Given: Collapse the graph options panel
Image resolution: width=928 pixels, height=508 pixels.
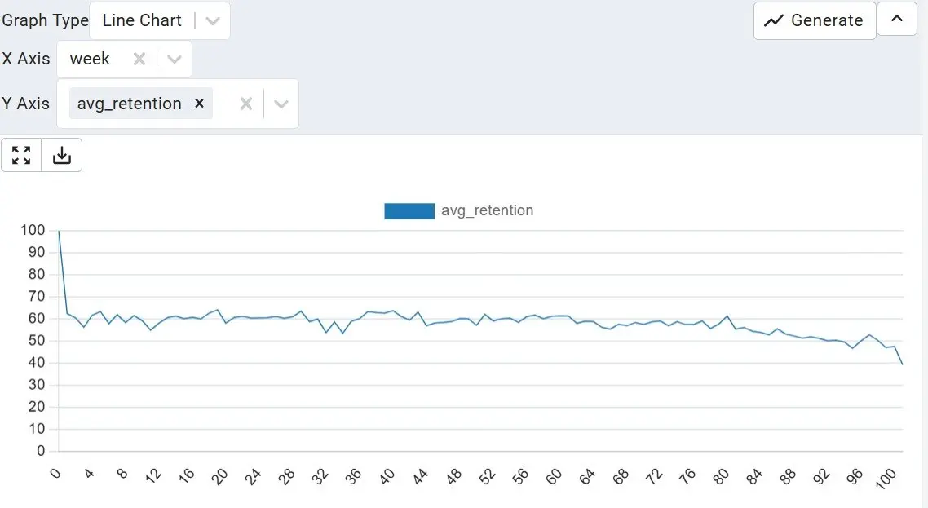Looking at the screenshot, I should click(x=897, y=20).
